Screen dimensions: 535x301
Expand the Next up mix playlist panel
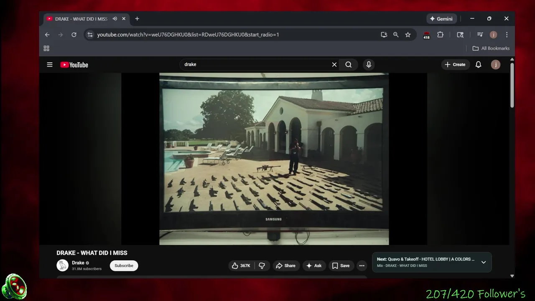click(484, 262)
